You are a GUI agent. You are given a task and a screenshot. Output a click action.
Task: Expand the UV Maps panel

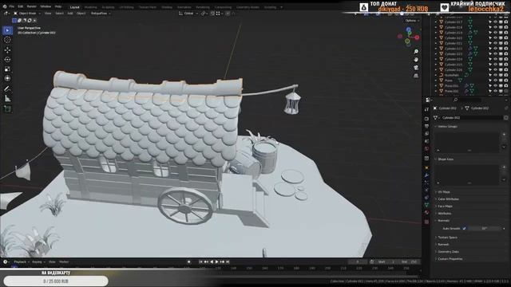click(444, 192)
